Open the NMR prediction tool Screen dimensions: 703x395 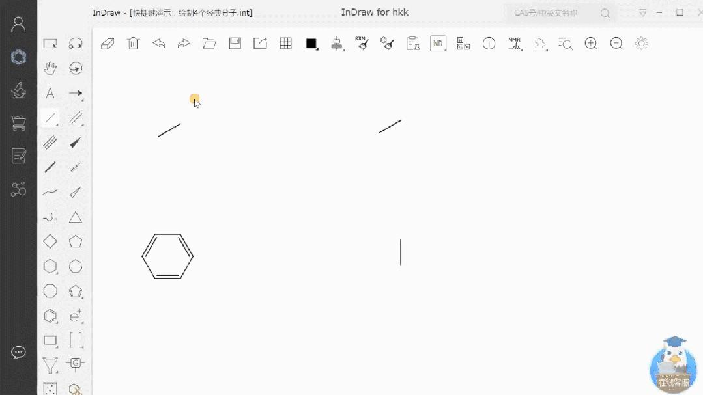point(514,43)
